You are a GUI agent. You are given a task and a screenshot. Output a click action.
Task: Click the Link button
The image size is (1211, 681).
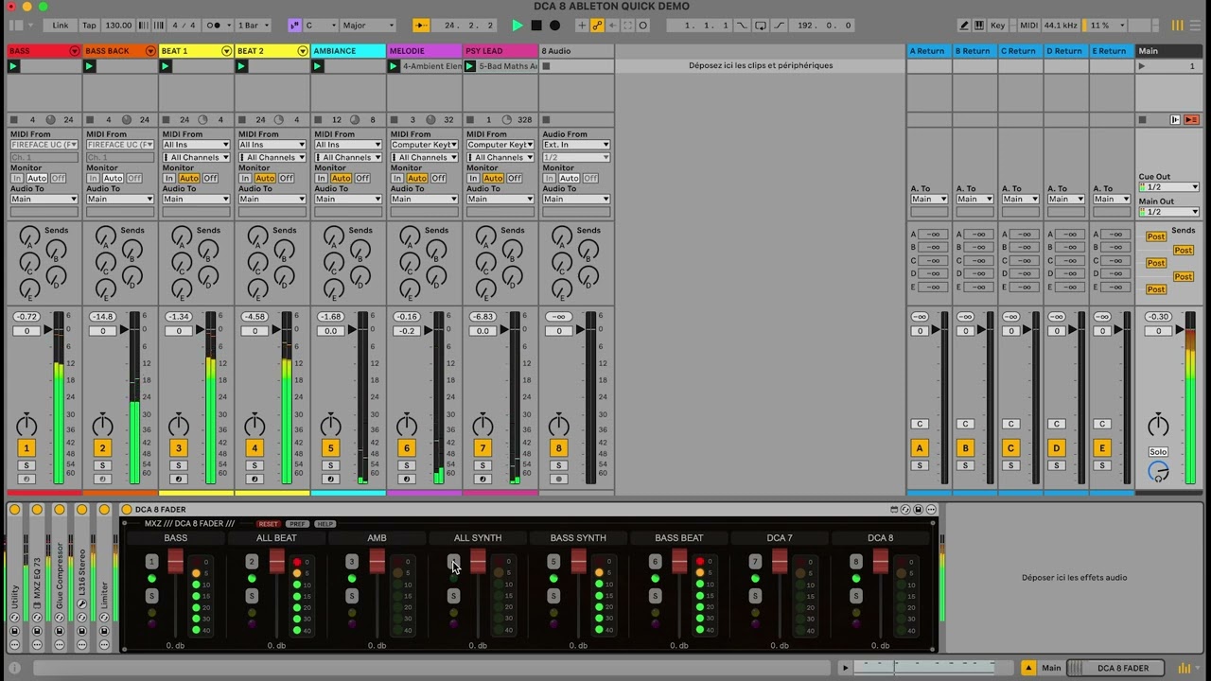(x=61, y=26)
